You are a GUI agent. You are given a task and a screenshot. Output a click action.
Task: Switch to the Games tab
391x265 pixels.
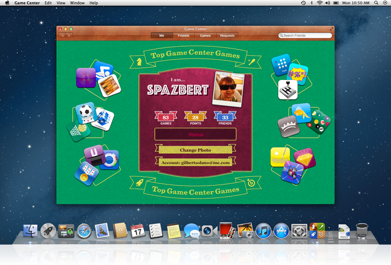click(205, 35)
